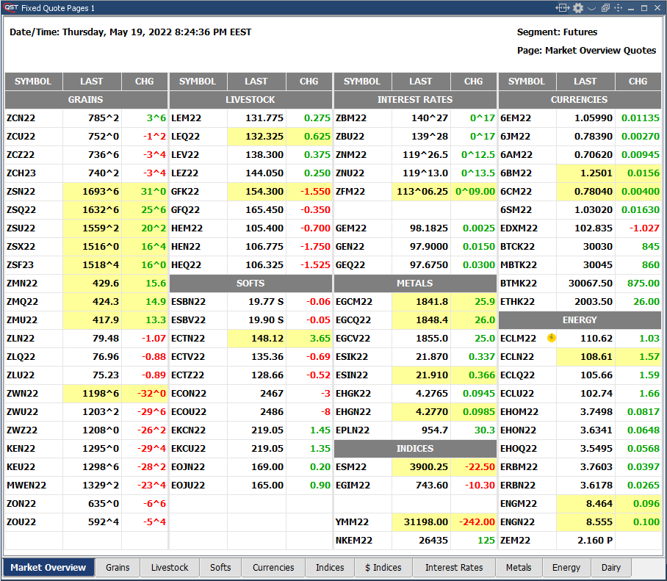Maximize the Fixed Quote Pages window
The width and height of the screenshot is (667, 581).
(644, 8)
